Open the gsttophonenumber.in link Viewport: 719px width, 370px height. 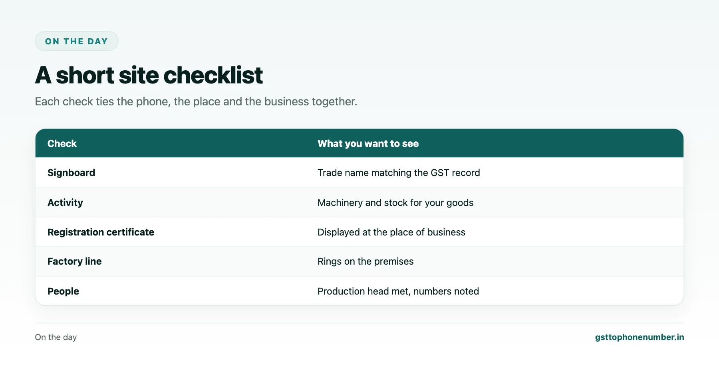[x=640, y=337]
